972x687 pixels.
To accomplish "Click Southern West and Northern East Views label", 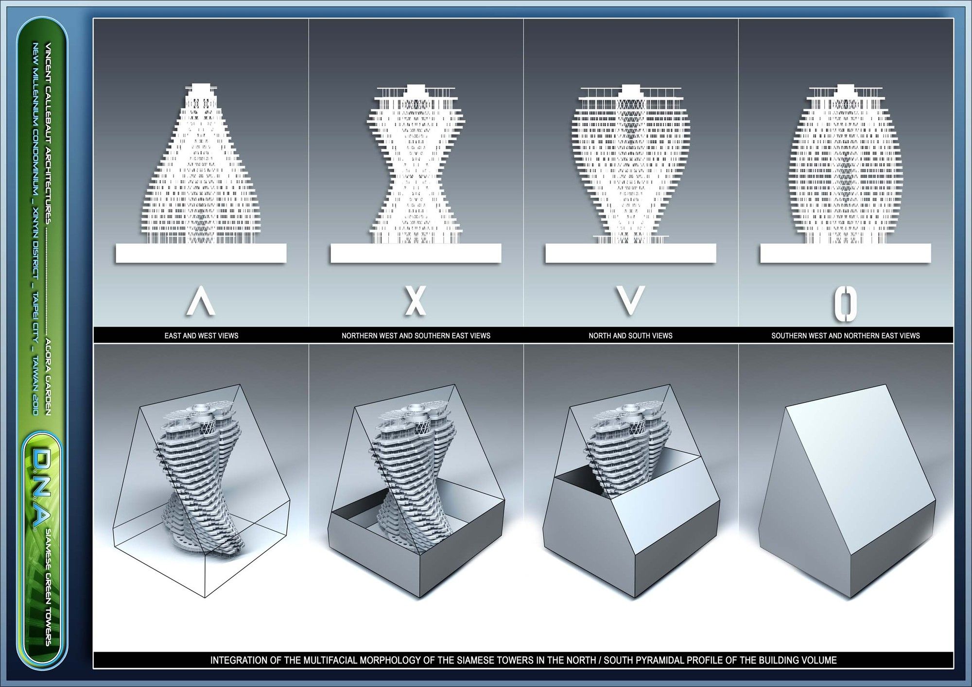I will coord(845,336).
